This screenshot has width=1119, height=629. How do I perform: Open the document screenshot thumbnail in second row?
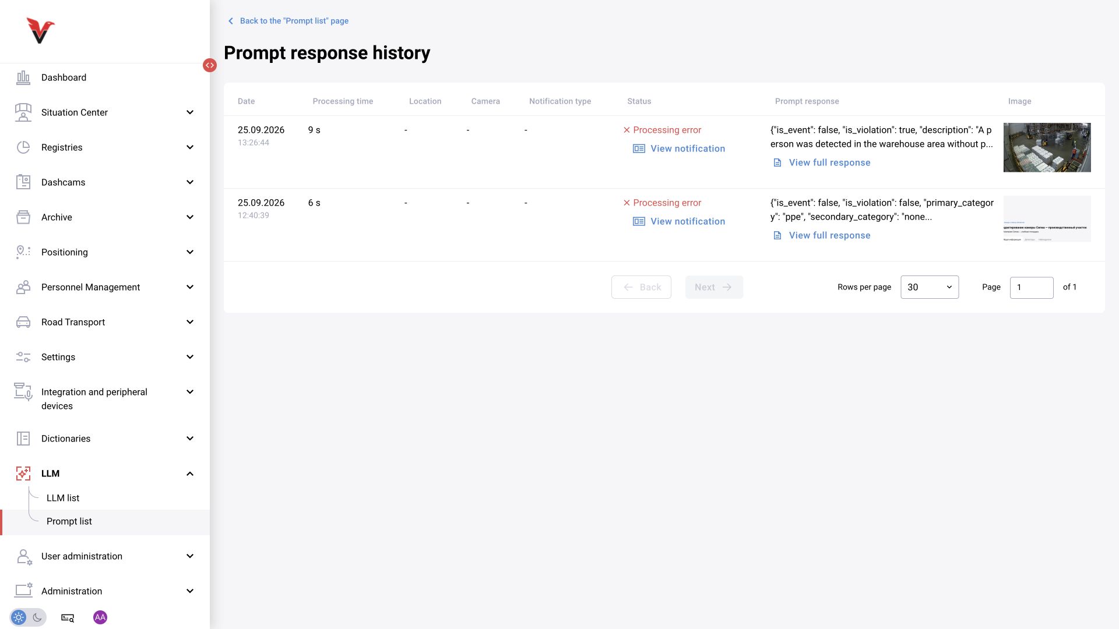(x=1047, y=219)
